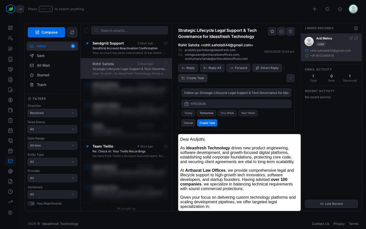Screen dimensions: 366x229
Task: Switch the light/dark theme icon
Action: point(340,9)
